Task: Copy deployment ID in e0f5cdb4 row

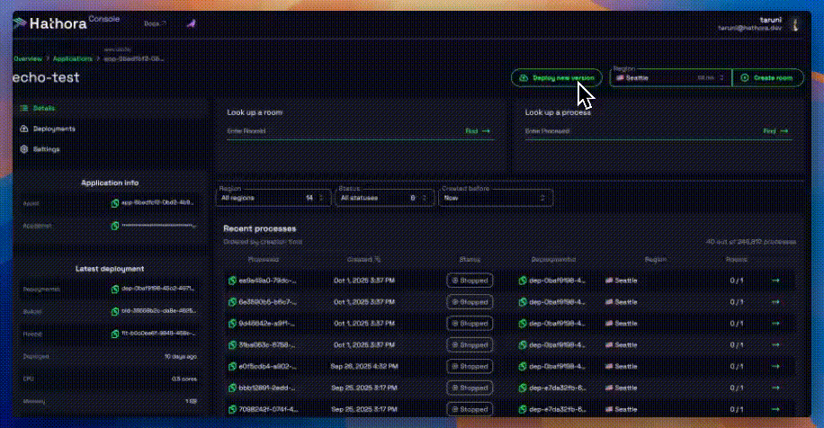Action: pos(523,367)
